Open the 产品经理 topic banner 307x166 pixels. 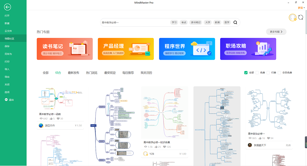[126, 49]
